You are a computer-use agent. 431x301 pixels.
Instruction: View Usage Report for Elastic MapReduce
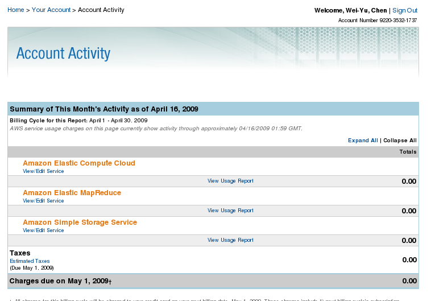click(230, 211)
